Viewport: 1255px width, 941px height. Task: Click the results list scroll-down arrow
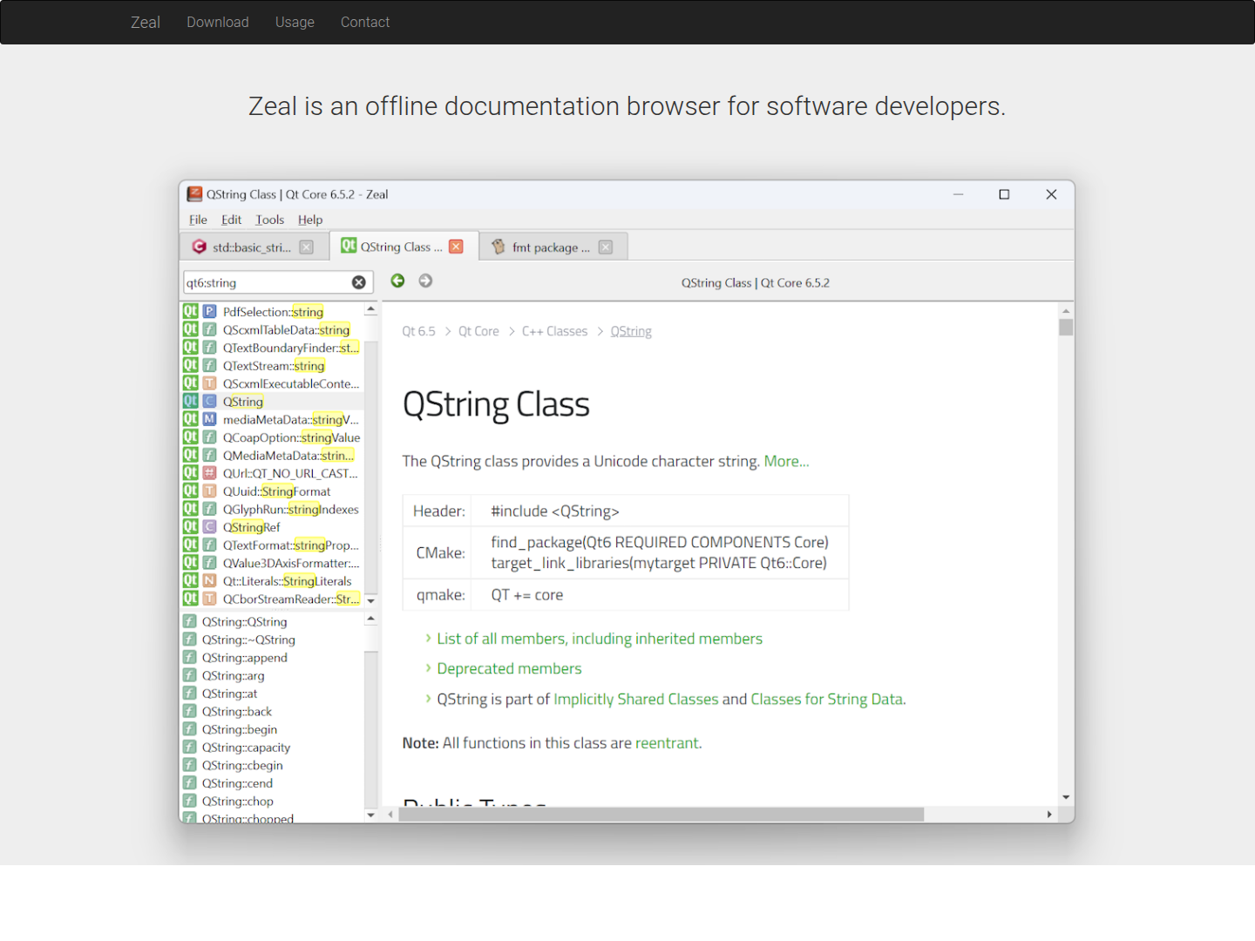[x=371, y=601]
